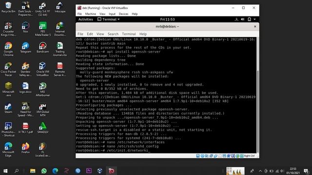Select the Nox desktop icon

(25, 27)
